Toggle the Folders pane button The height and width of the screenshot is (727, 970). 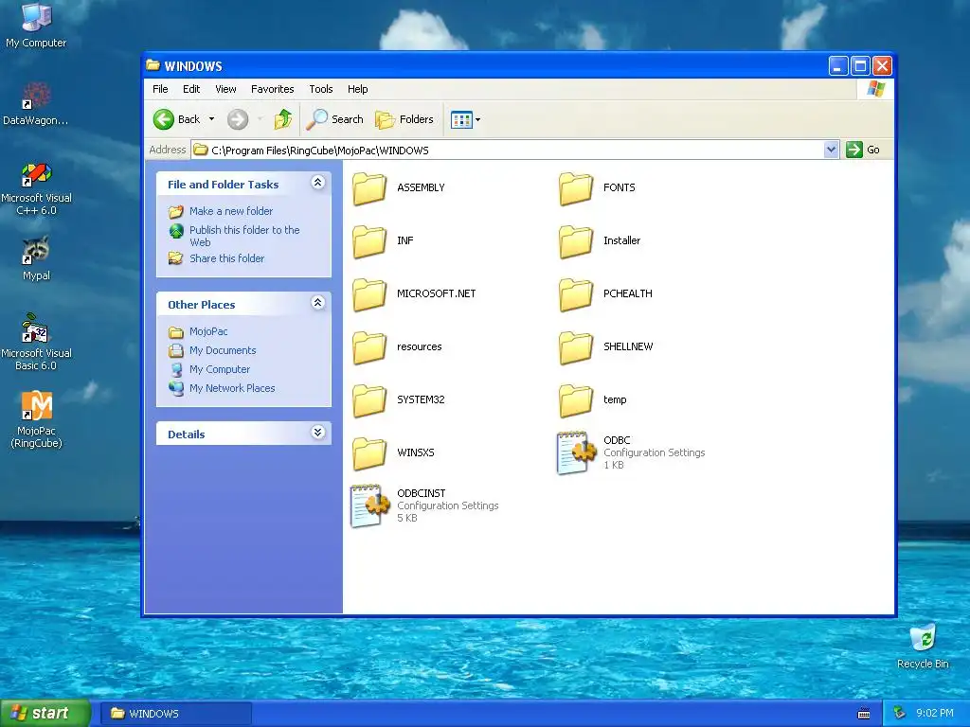pyautogui.click(x=404, y=119)
